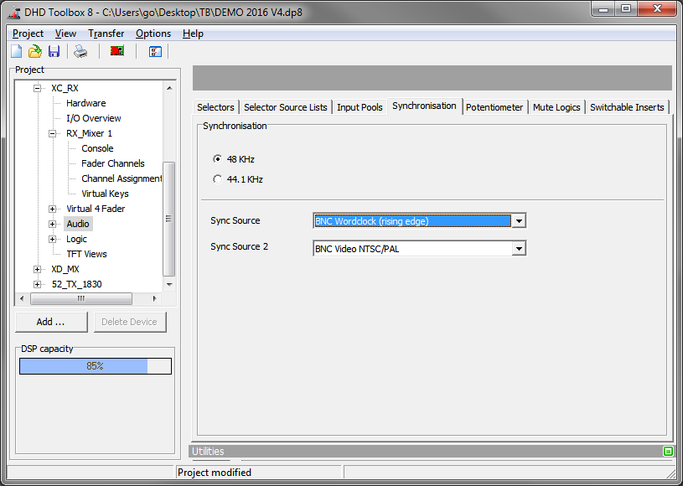Open the Sync Source 2 dropdown
The height and width of the screenshot is (486, 683).
pos(519,248)
